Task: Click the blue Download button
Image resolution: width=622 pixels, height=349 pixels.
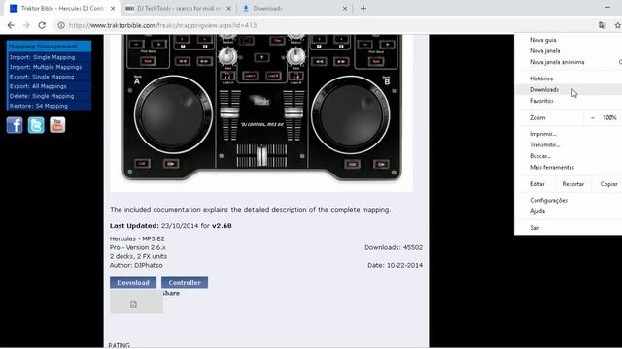Action: tap(133, 282)
